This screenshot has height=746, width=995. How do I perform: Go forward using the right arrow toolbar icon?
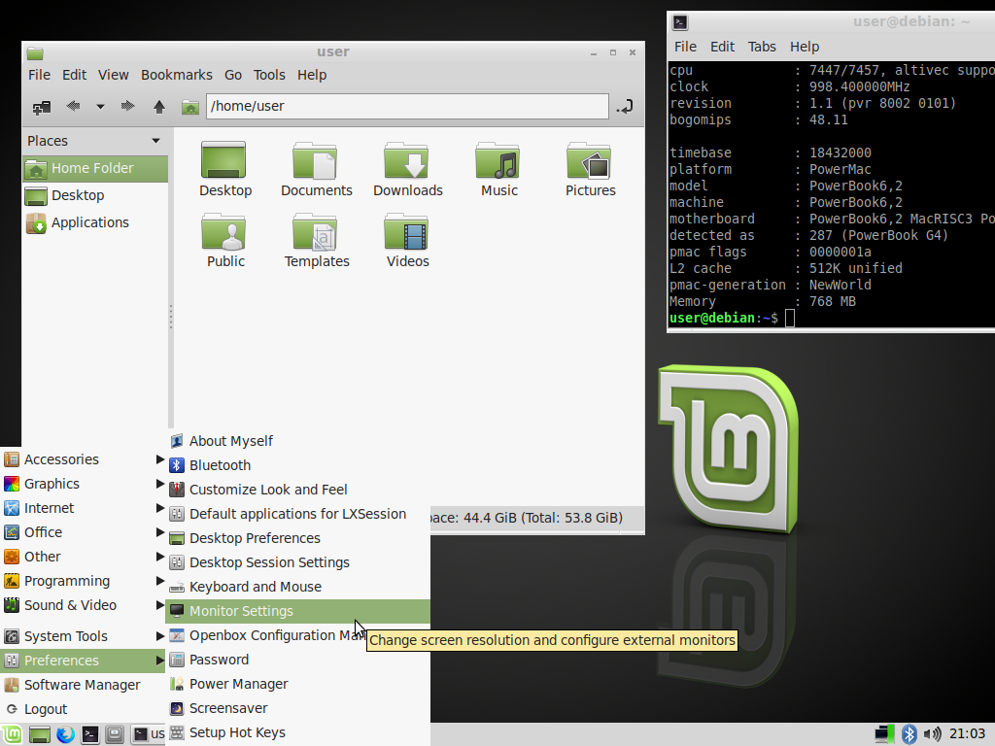[x=127, y=106]
